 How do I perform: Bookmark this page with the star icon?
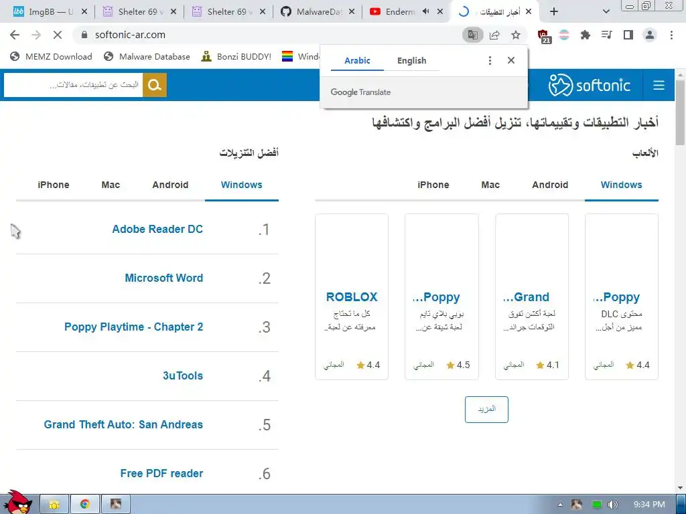(x=516, y=35)
